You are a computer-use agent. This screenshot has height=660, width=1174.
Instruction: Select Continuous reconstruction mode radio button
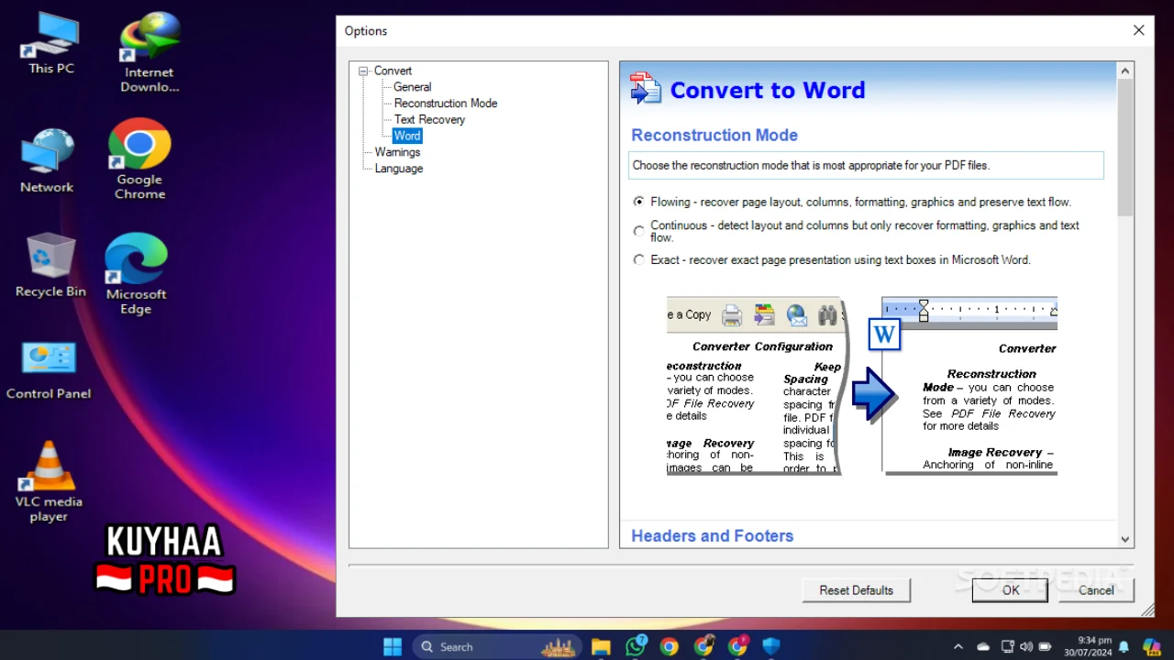pos(638,231)
